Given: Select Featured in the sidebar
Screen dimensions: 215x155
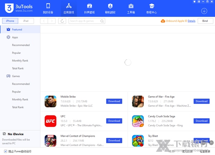Looking at the screenshot, I should pos(20,29).
